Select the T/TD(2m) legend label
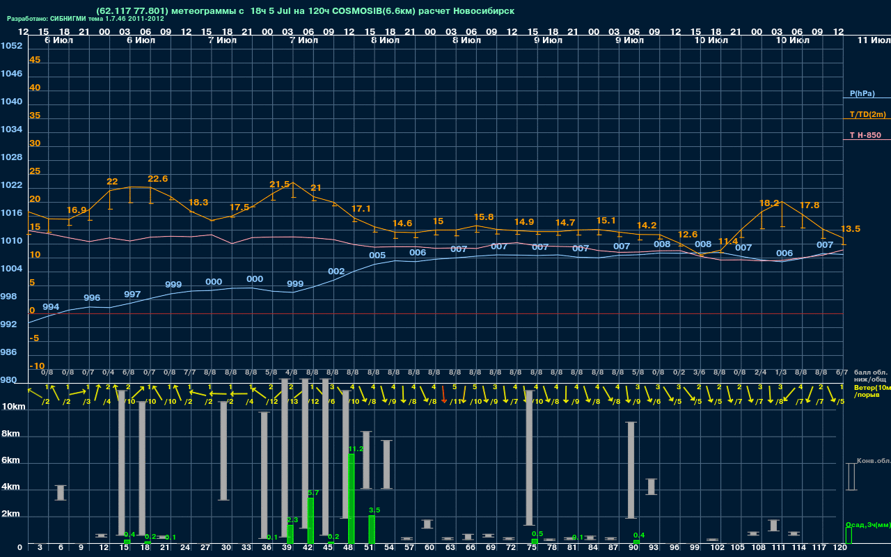Viewport: 891px width, 557px height. click(868, 114)
